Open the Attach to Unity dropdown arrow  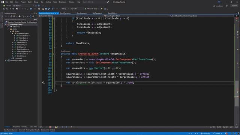98,9
